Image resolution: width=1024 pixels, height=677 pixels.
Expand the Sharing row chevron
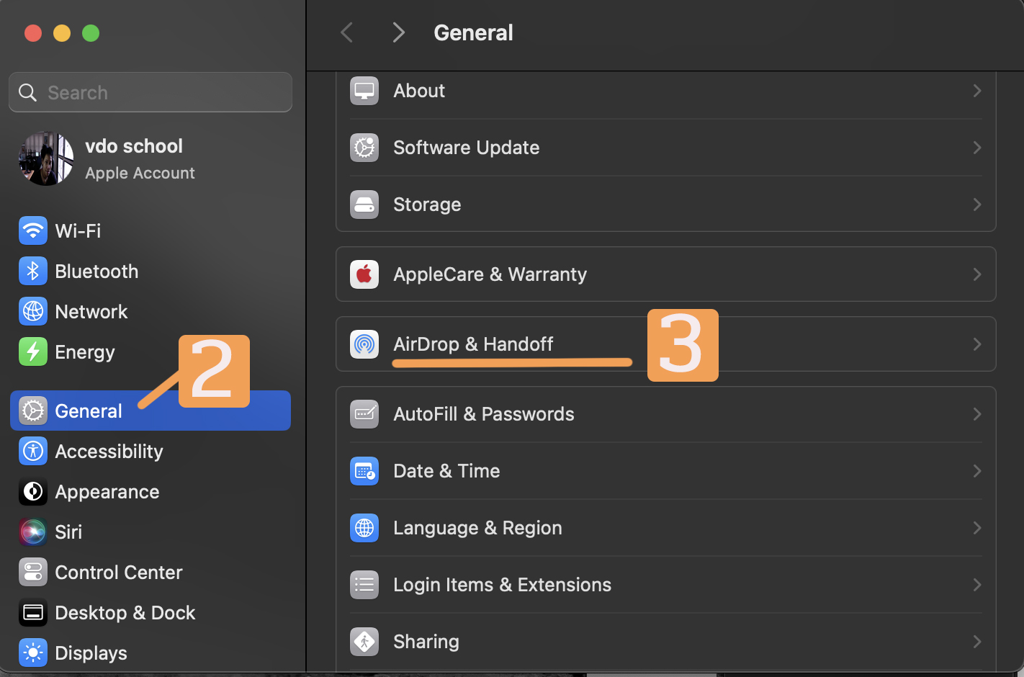pos(977,642)
